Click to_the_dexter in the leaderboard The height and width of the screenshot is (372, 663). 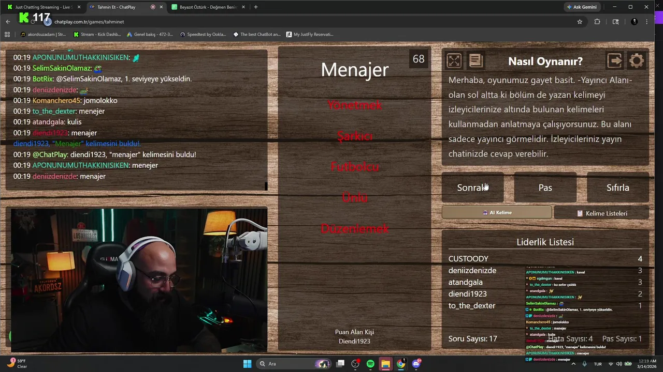coord(472,306)
